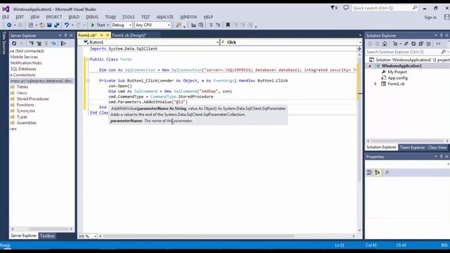Switch to Class View tab
This screenshot has width=450, height=253.
coord(437,148)
